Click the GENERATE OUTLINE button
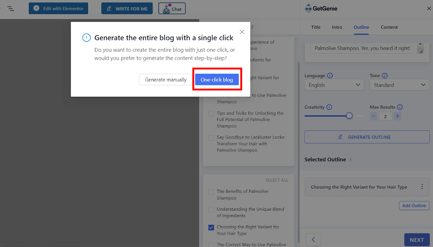433x247 pixels. 367,137
